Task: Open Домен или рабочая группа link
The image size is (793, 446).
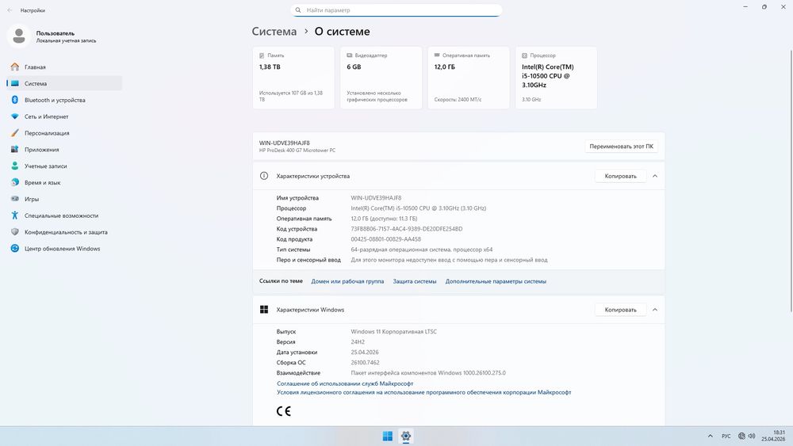Action: point(347,281)
